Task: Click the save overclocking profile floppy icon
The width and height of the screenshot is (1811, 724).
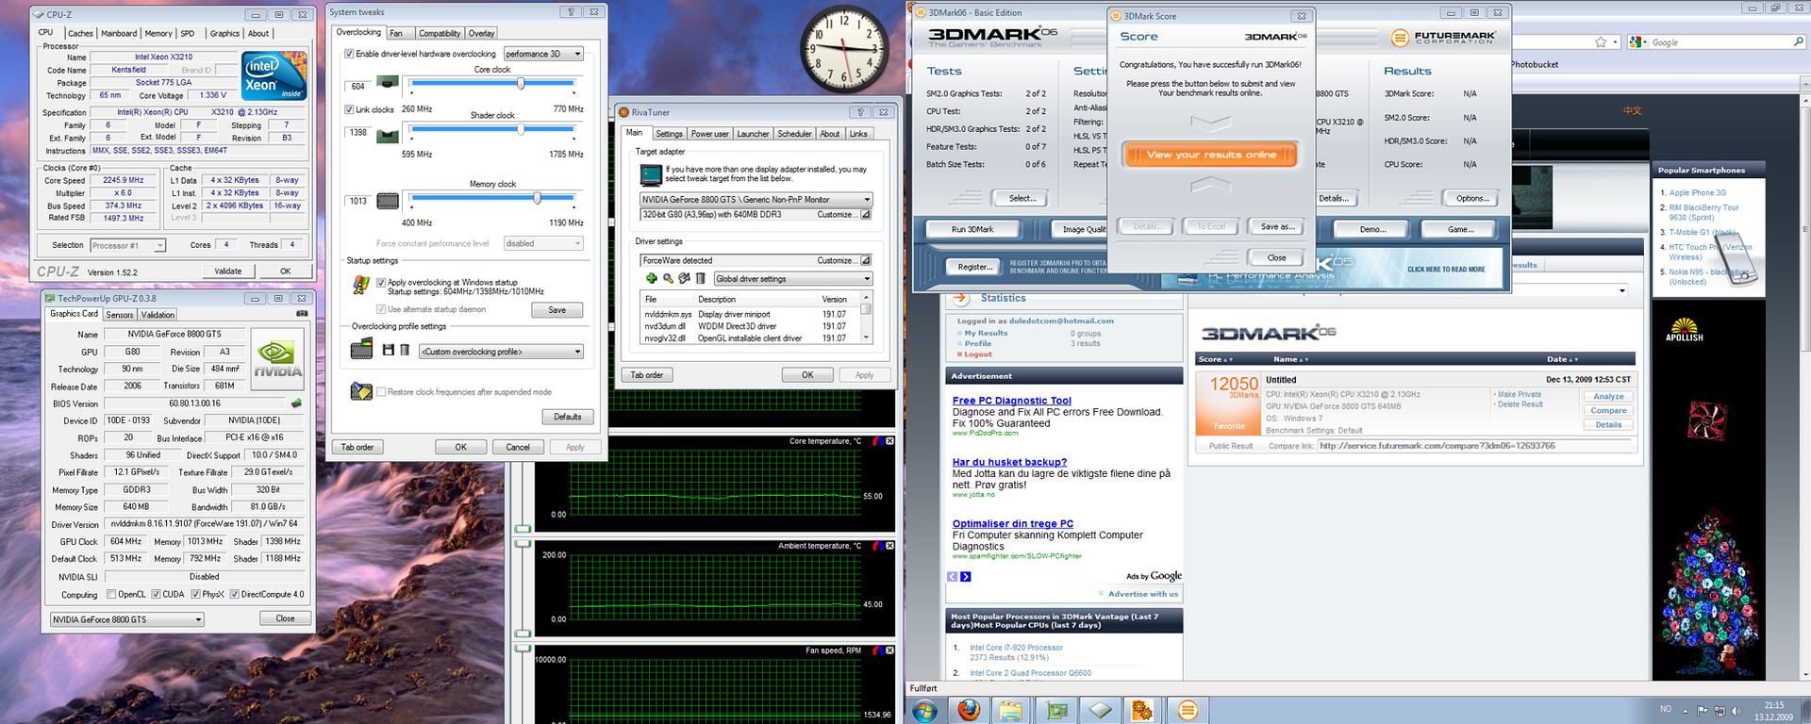Action: [389, 350]
